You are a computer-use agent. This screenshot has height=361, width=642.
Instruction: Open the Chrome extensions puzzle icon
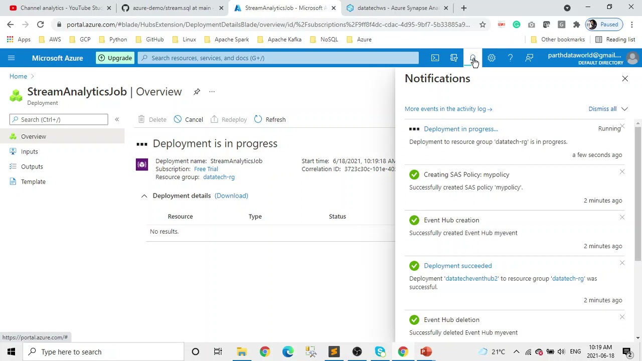coord(576,25)
